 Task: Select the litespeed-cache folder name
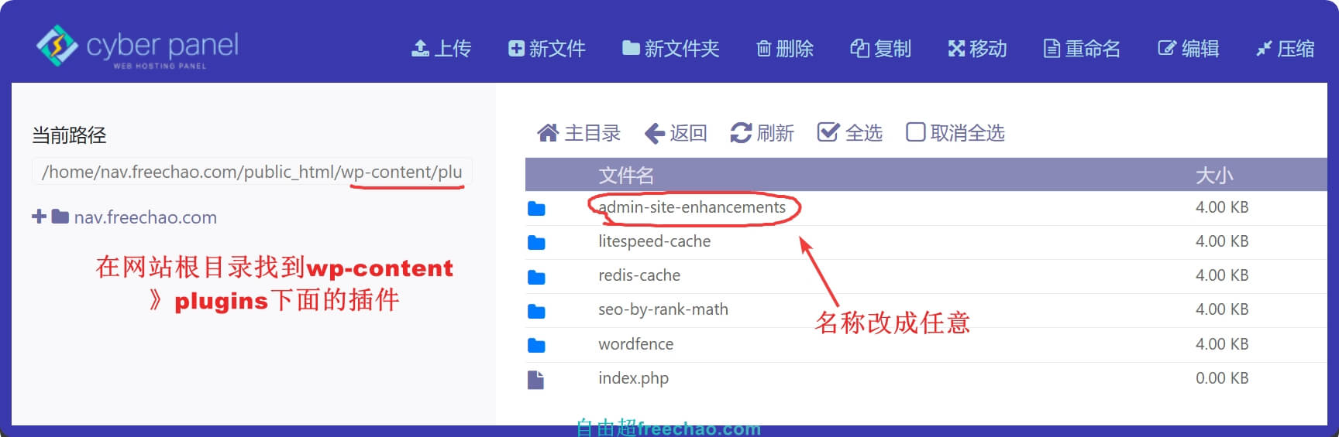654,241
